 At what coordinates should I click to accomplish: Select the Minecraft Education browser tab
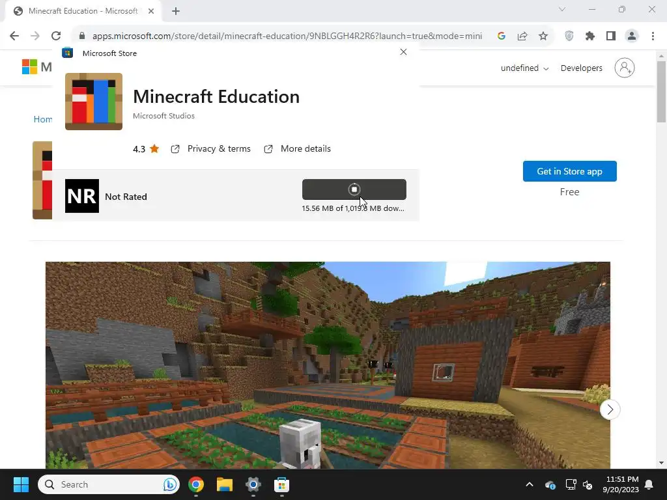coord(83,11)
